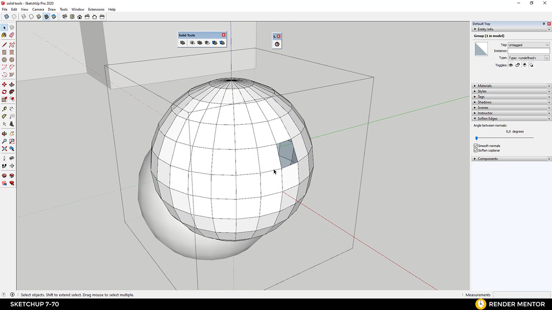The width and height of the screenshot is (552, 310).
Task: Choose the Outer Shell tool in Solid Tools
Action: (183, 43)
